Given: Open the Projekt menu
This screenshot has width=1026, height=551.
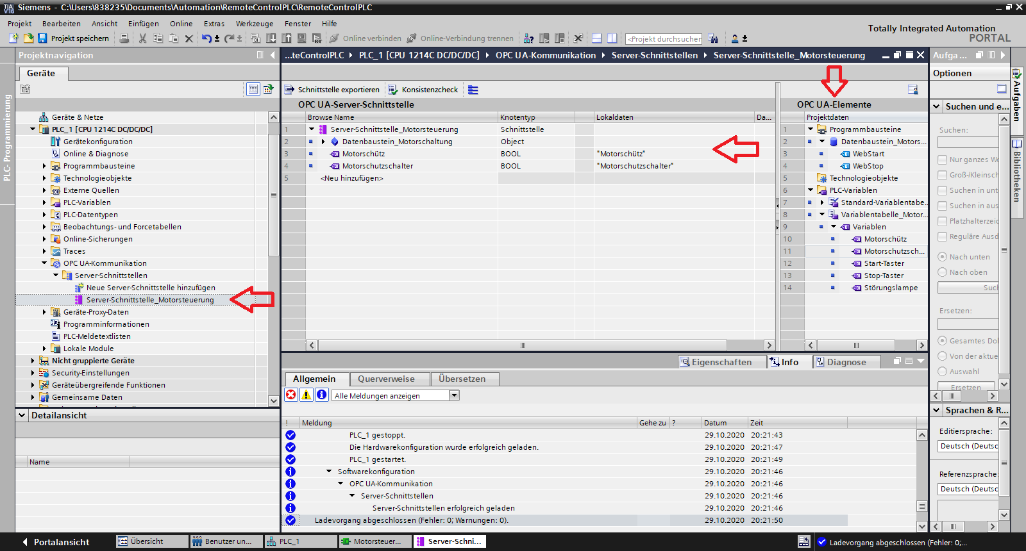Looking at the screenshot, I should click(x=20, y=24).
